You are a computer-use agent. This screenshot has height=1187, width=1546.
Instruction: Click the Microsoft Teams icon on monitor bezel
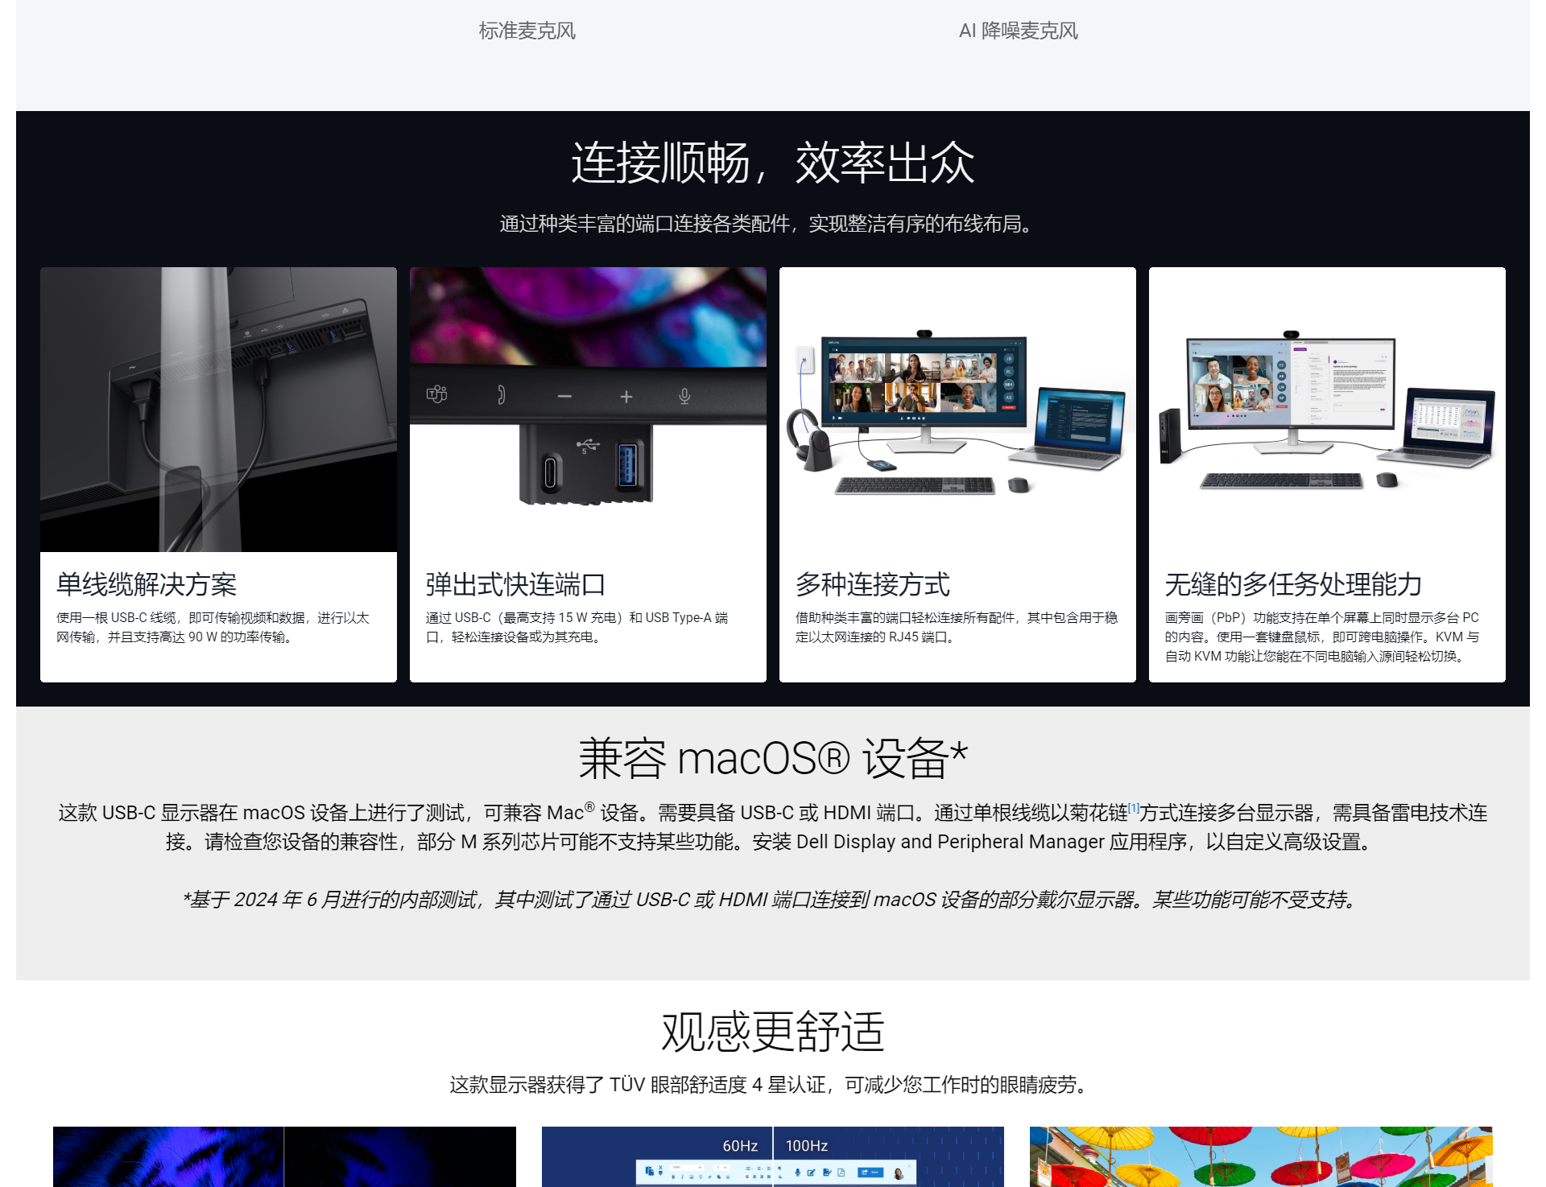[436, 394]
